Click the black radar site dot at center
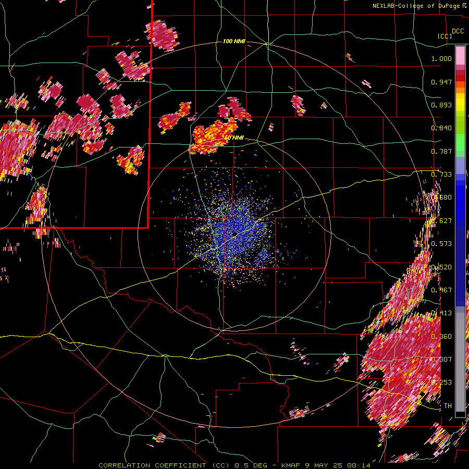 coord(234,234)
